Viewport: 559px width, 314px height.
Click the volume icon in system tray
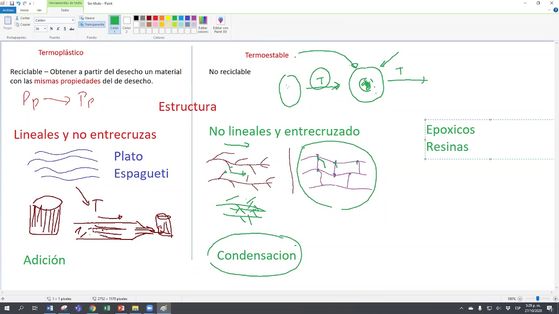[498, 308]
